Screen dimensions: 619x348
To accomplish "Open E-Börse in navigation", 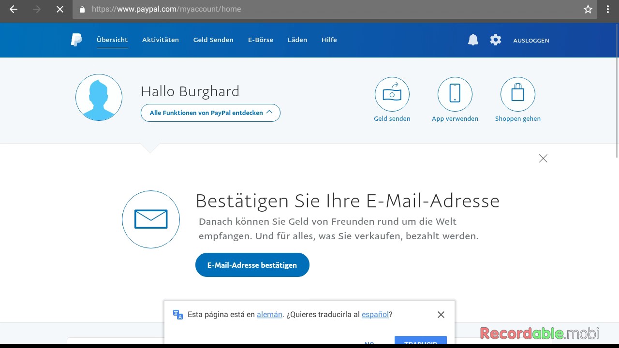I will coord(261,40).
